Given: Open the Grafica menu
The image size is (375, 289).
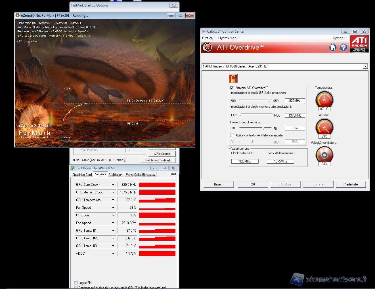Looking at the screenshot, I should pyautogui.click(x=209, y=38).
